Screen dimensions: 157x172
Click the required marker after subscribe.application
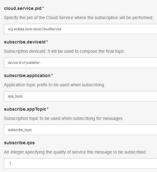52,75
